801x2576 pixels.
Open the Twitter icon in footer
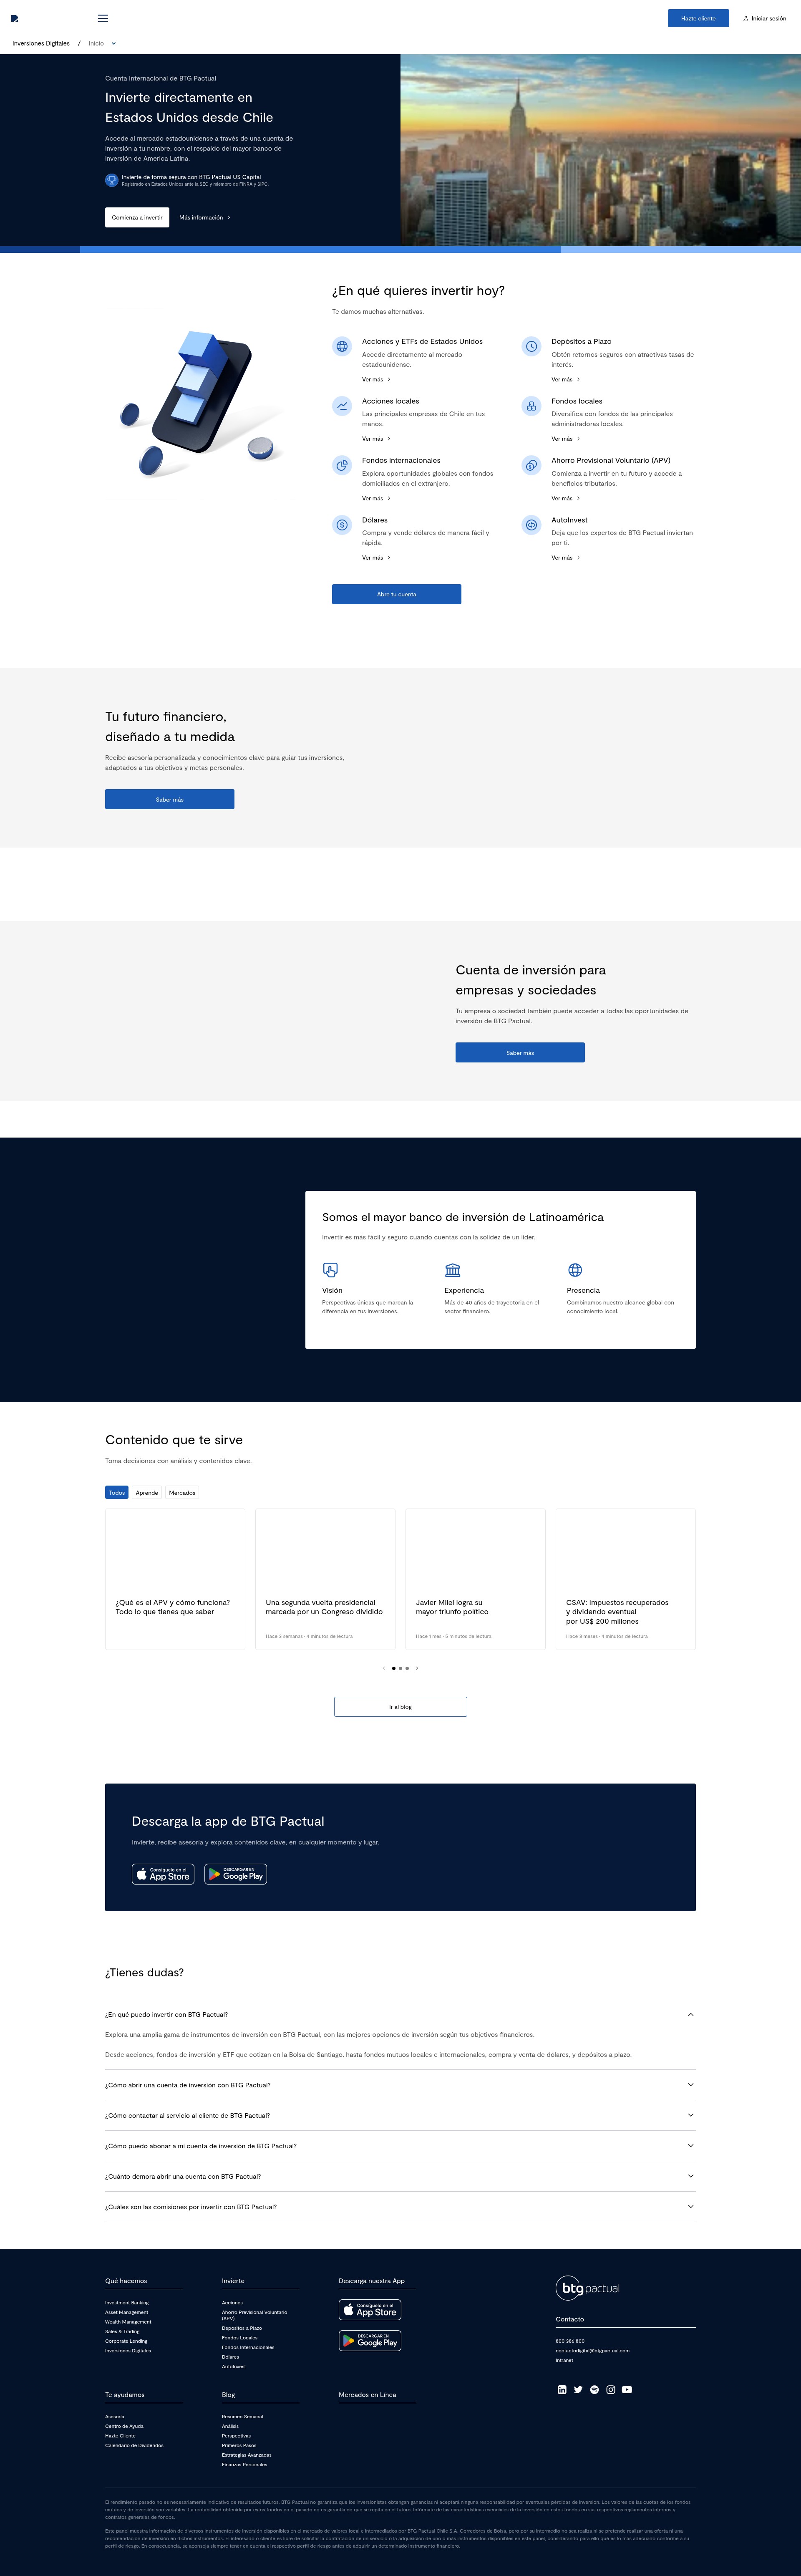tap(578, 2390)
